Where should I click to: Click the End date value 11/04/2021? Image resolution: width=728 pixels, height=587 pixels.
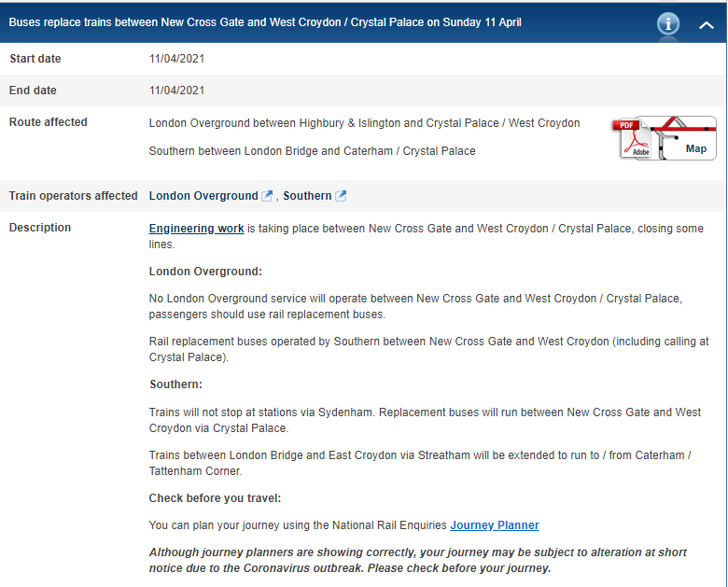177,91
